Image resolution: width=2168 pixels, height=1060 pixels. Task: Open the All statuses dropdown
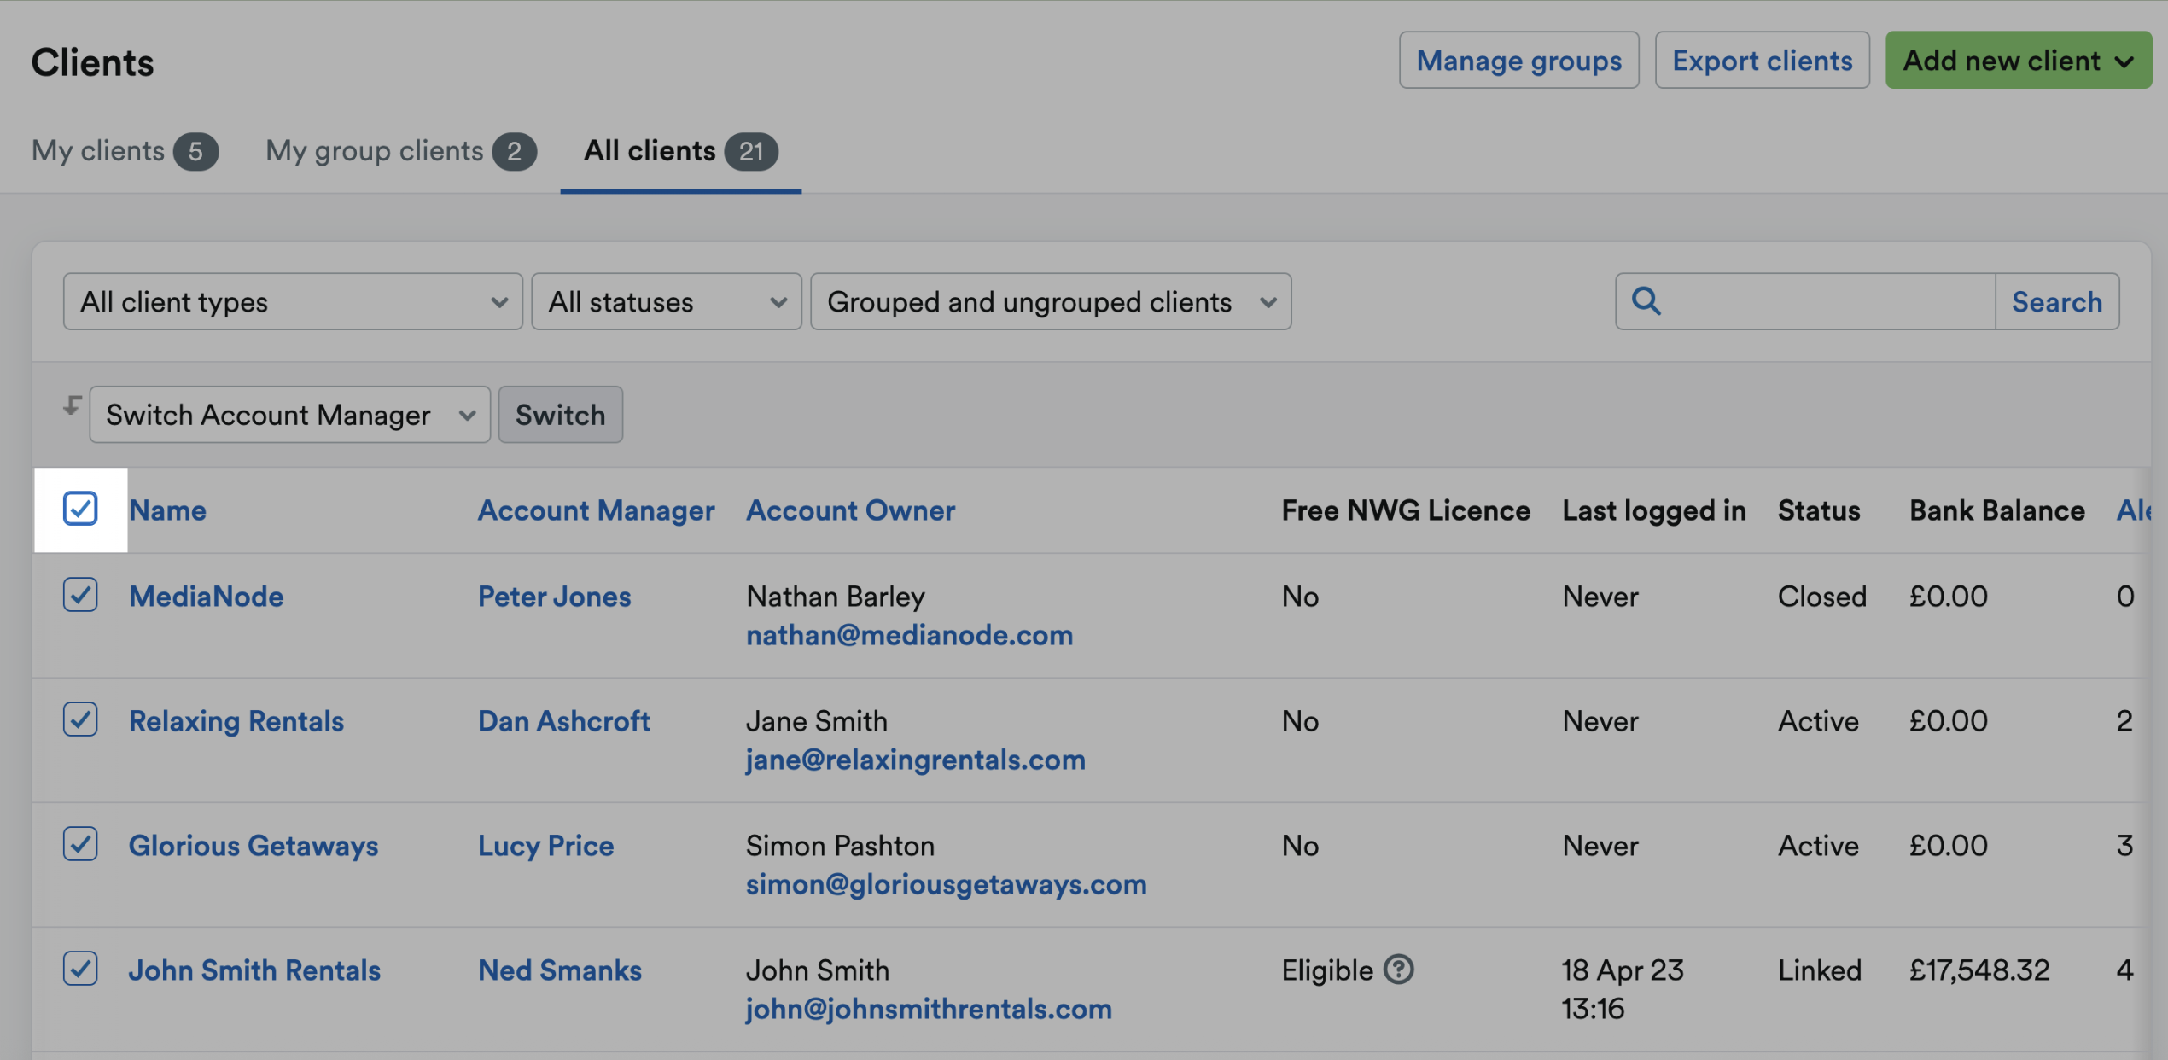click(667, 301)
